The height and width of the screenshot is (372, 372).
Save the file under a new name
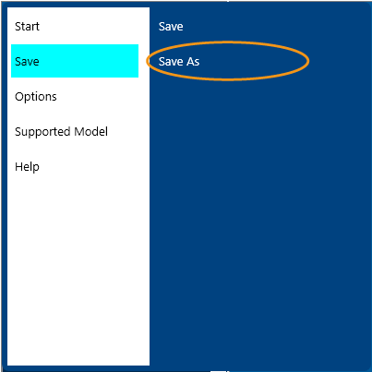pyautogui.click(x=179, y=62)
